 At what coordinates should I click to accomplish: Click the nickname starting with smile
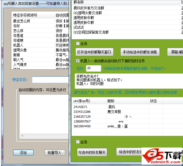coord(117,126)
